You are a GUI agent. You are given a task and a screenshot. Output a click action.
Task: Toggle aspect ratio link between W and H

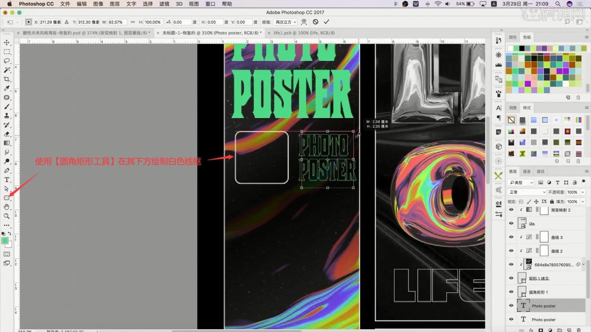click(133, 22)
